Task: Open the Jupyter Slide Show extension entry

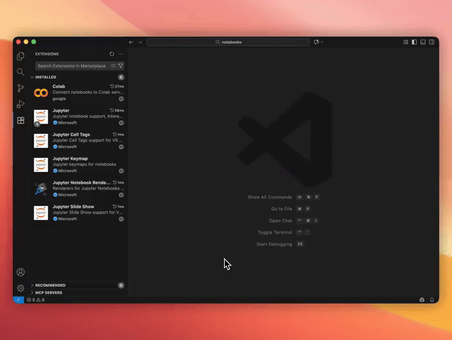Action: pos(78,213)
